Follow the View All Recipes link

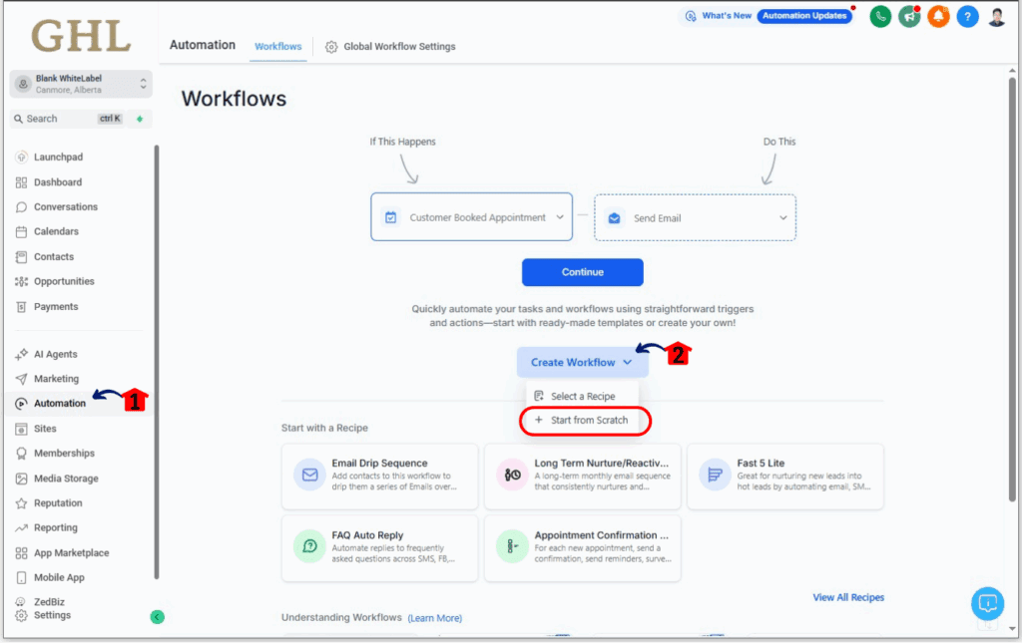848,597
